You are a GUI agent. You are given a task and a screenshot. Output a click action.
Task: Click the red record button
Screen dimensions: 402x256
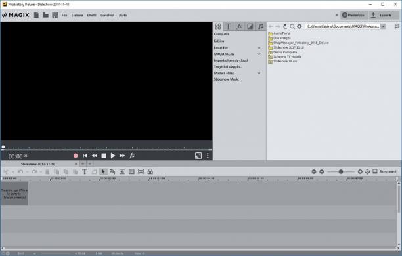point(76,156)
